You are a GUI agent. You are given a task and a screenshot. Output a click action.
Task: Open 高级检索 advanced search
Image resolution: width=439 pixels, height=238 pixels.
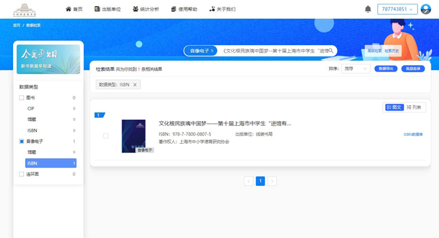tap(374, 51)
